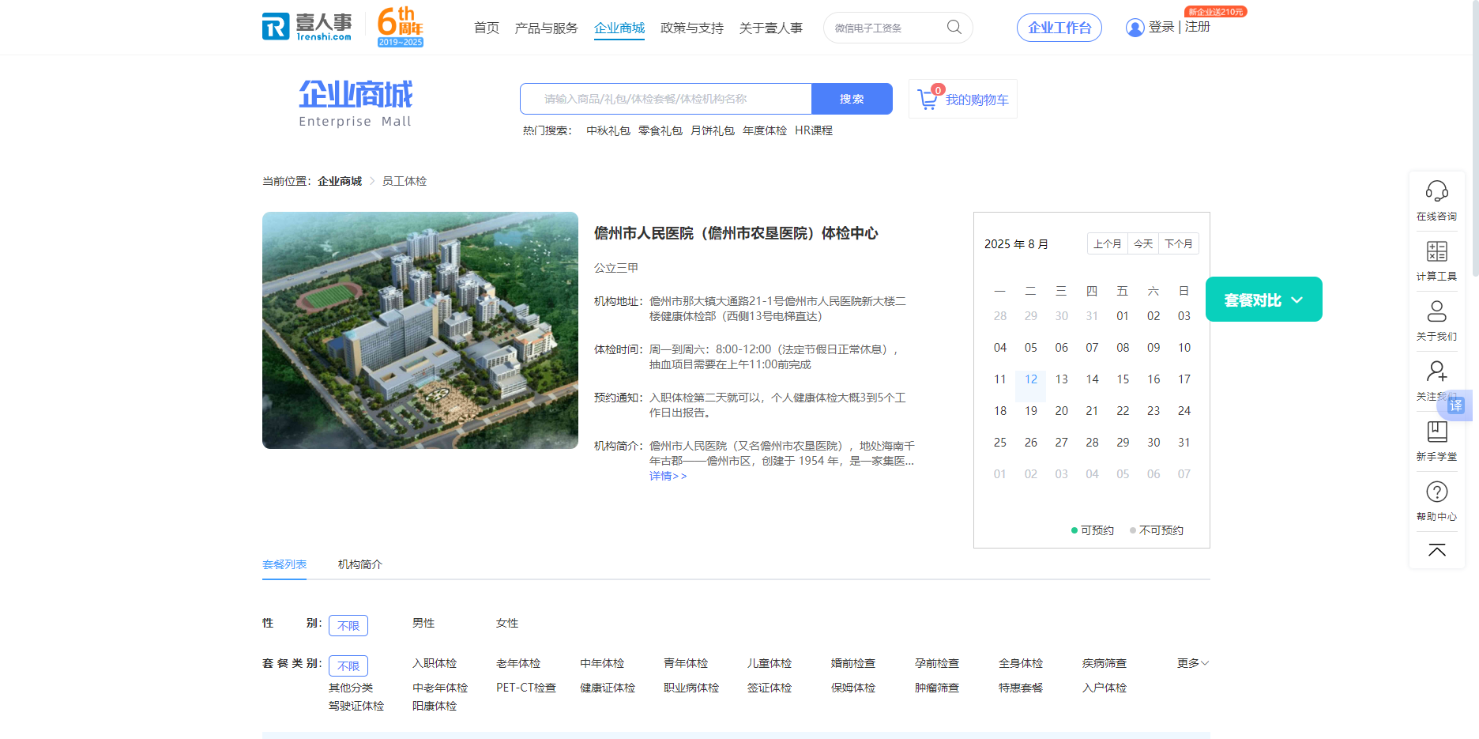1479x739 pixels.
Task: Open 计算工具 calculator icon
Action: [1436, 251]
